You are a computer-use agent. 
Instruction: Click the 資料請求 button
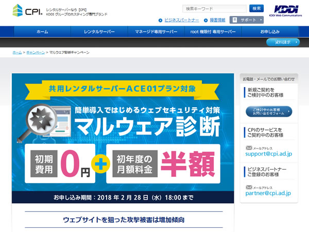click(283, 42)
